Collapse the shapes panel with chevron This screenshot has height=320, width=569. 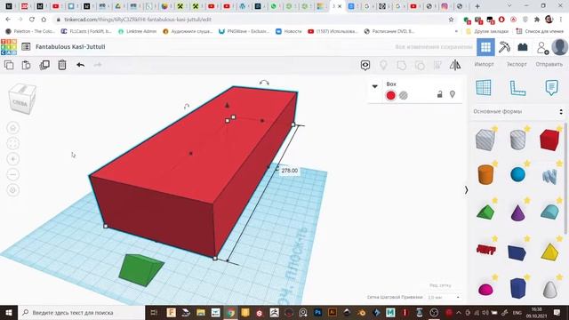click(466, 190)
